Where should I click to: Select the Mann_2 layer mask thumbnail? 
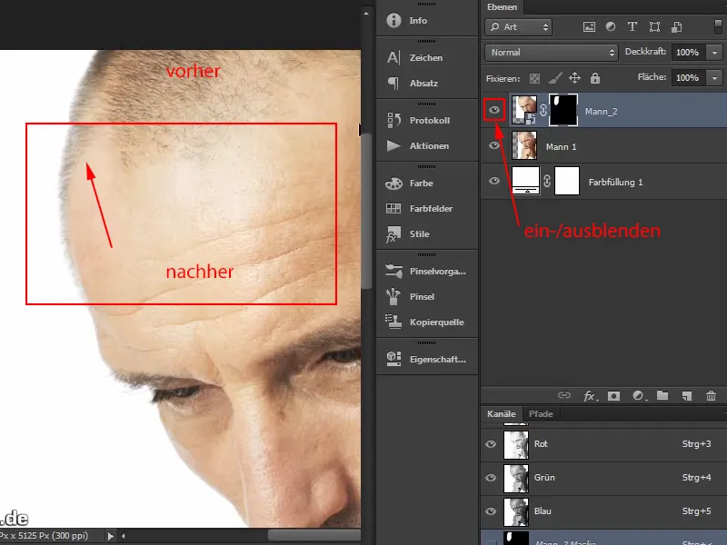point(563,110)
